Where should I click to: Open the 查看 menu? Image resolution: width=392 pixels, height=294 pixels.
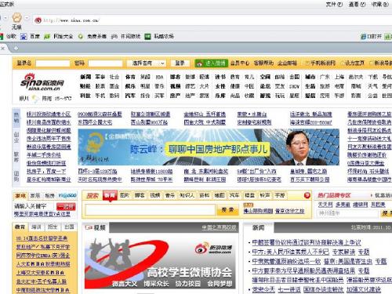tap(357, 4)
